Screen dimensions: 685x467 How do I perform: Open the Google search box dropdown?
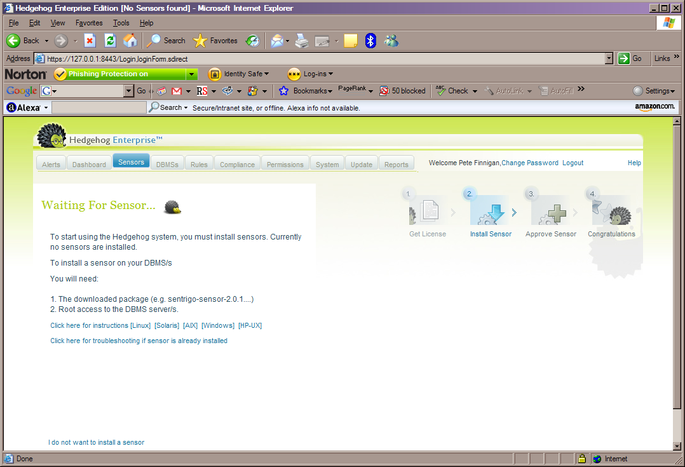128,91
